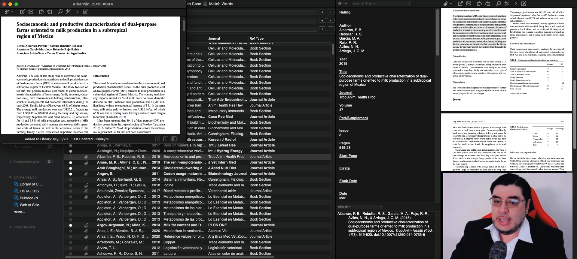The height and width of the screenshot is (259, 577).
Task: Sort references by the Journal column header
Action: [214, 38]
